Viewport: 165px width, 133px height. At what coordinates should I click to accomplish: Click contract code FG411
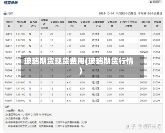coord(8,40)
